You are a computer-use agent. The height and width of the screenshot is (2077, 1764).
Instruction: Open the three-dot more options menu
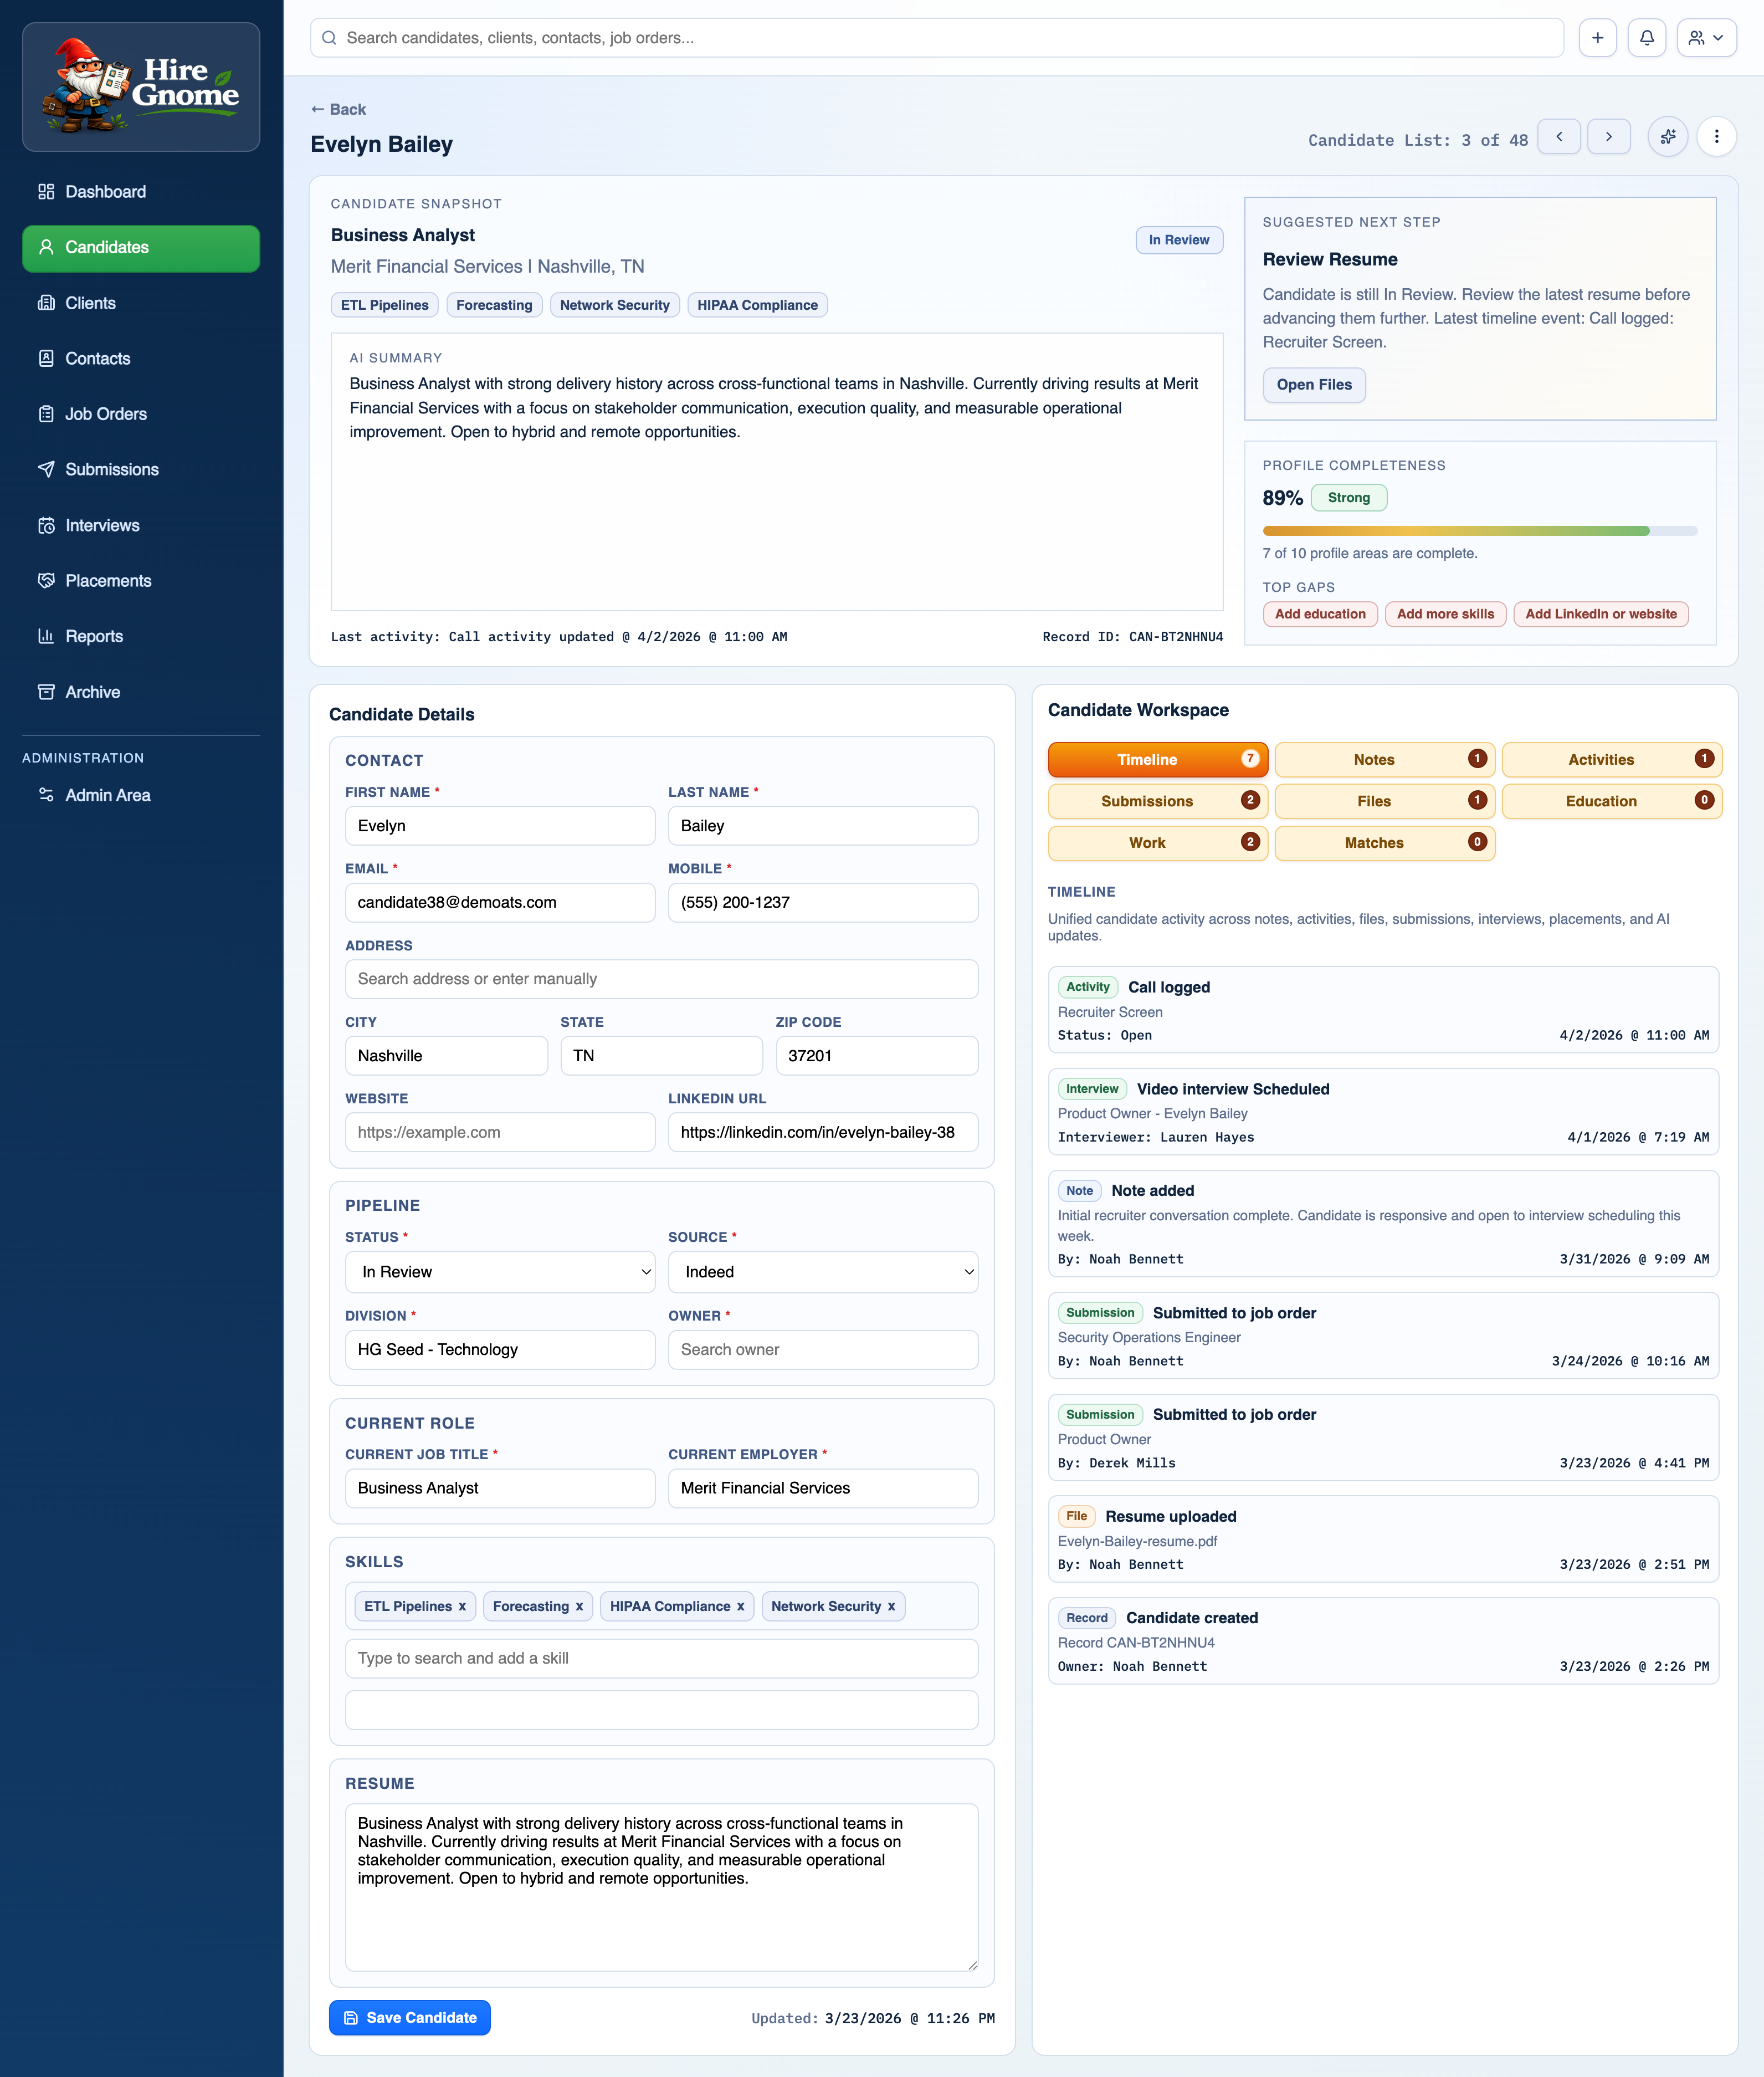point(1716,137)
